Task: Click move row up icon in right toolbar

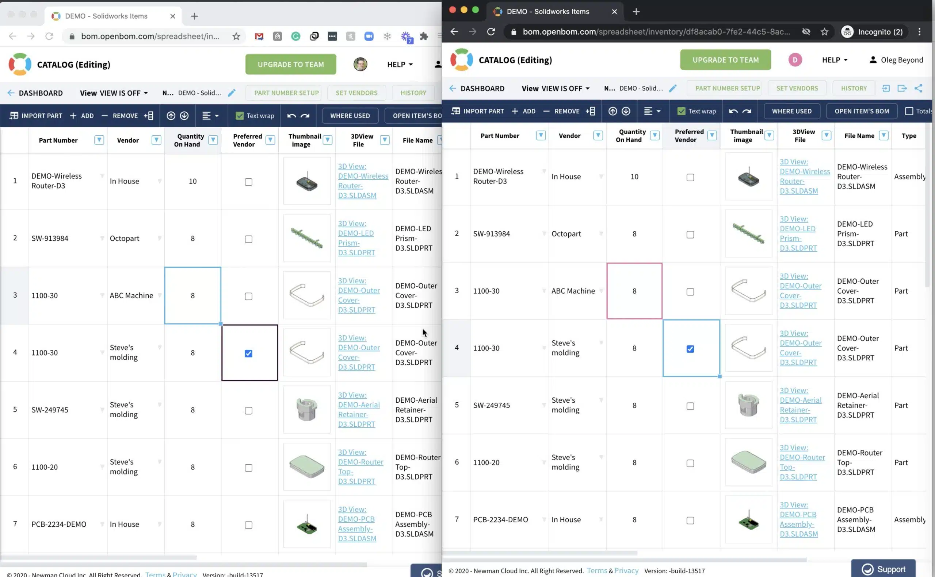Action: 612,111
